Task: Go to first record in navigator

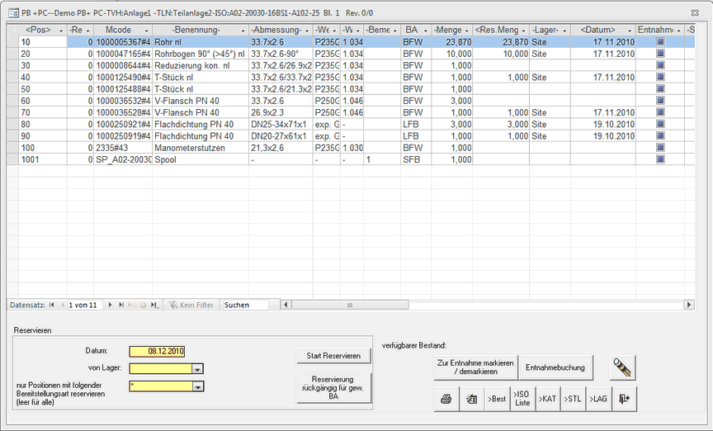Action: click(x=52, y=305)
